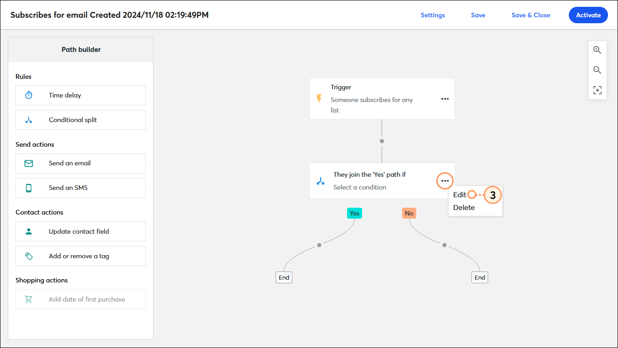The width and height of the screenshot is (618, 348).
Task: Click the automation title 'Subscribes for email Created'
Action: point(109,15)
